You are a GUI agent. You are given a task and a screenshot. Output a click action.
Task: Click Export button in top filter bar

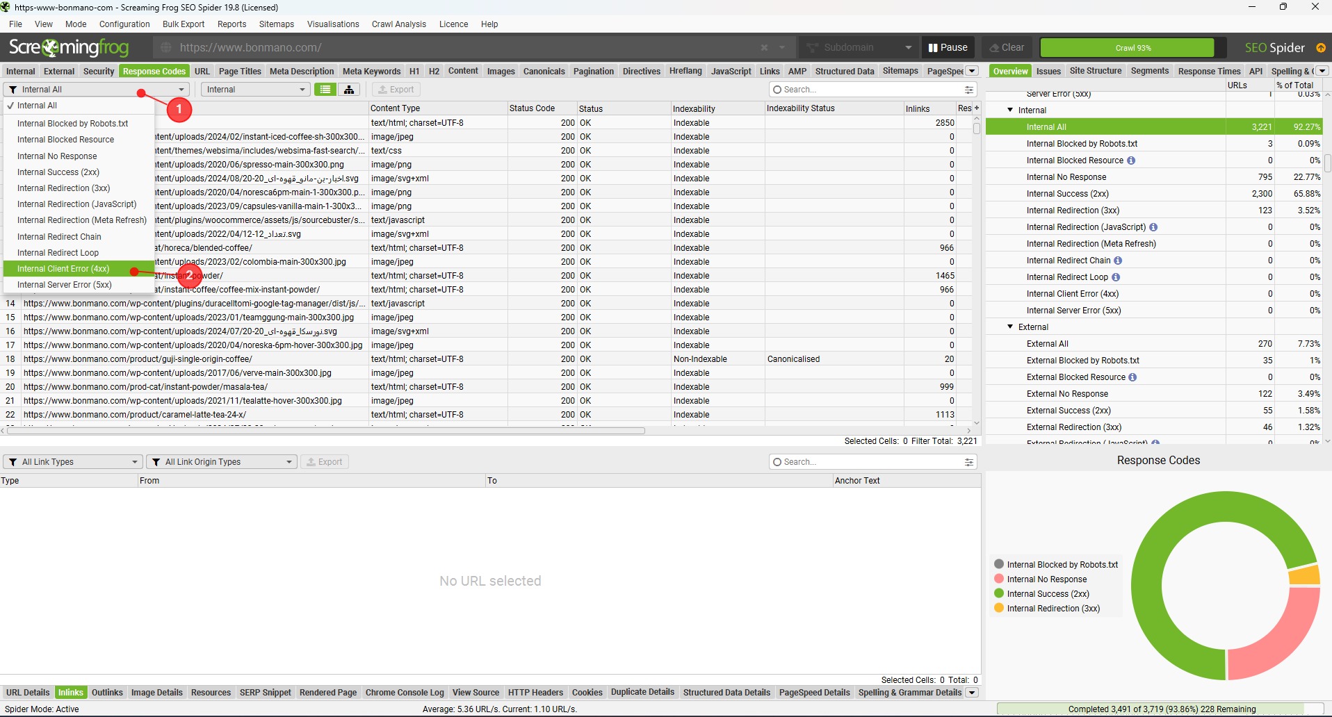pyautogui.click(x=396, y=90)
